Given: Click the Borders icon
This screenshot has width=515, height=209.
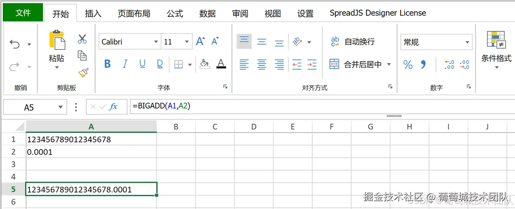Looking at the screenshot, I should (178, 64).
